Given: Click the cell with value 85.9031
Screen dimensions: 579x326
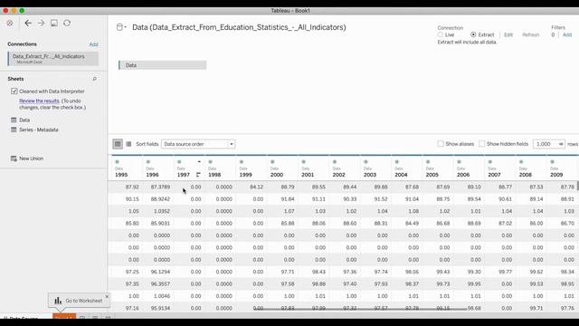Looking at the screenshot, I should coord(160,224).
